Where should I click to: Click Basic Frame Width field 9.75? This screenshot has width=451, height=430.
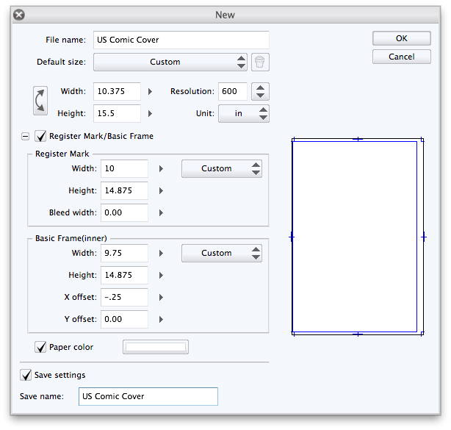coord(124,253)
